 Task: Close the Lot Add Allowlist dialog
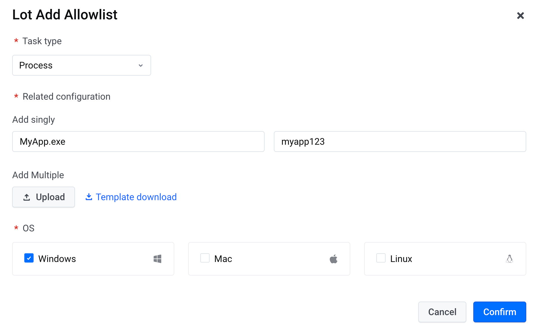[520, 16]
